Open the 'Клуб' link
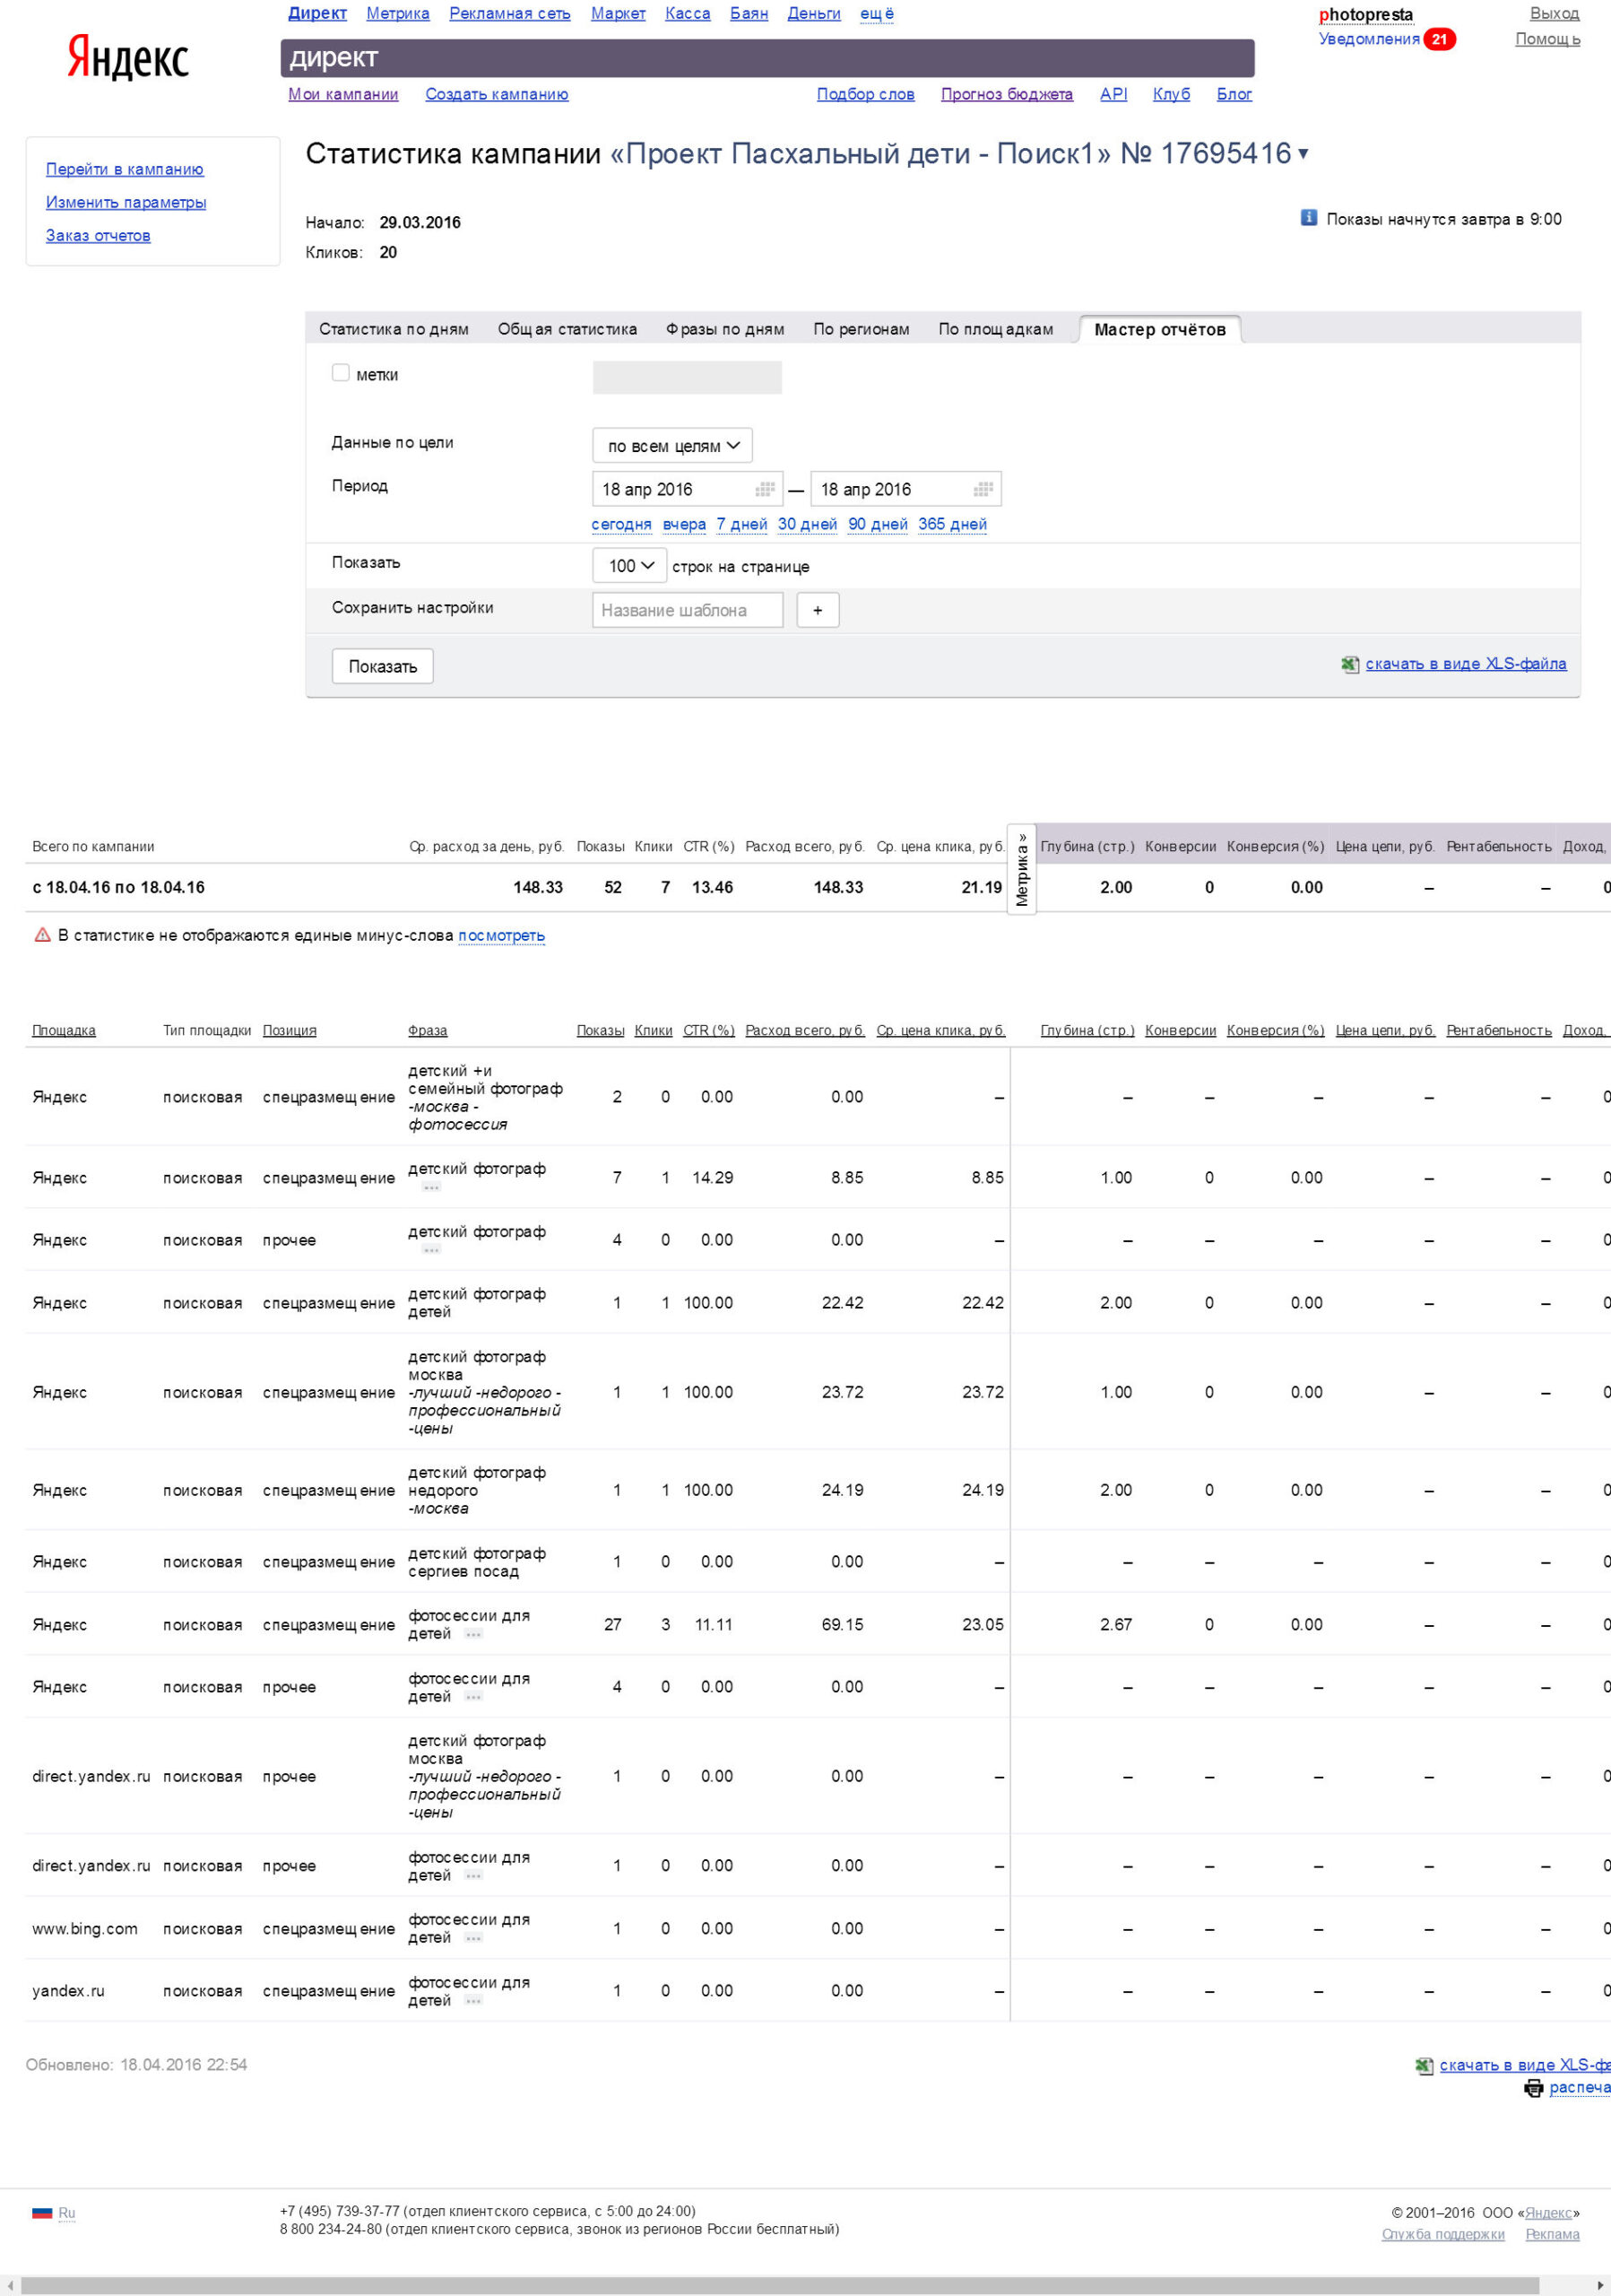This screenshot has height=2296, width=1611. [x=1172, y=94]
